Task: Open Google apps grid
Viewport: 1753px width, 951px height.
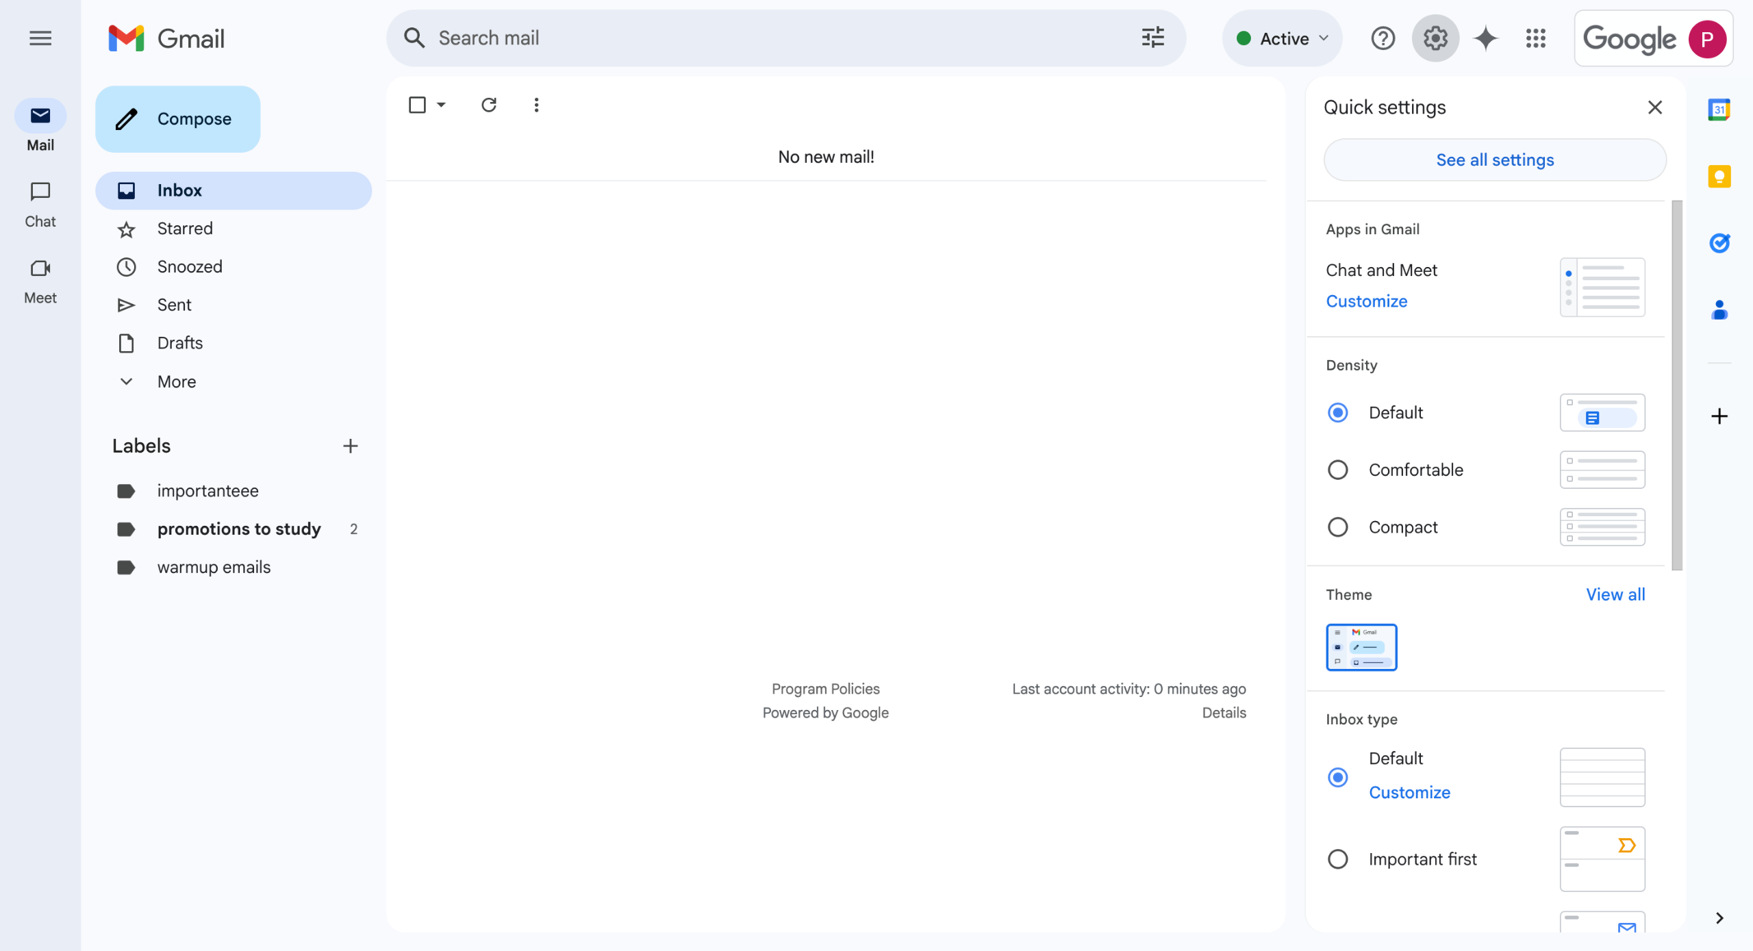Action: coord(1535,38)
